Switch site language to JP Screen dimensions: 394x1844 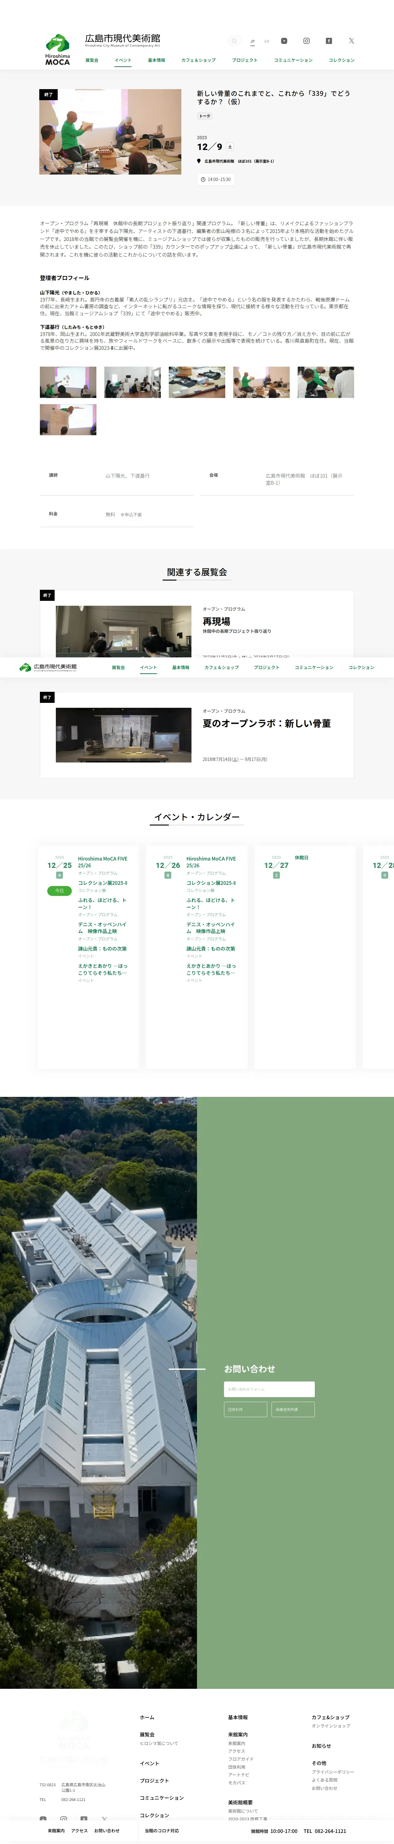(253, 41)
